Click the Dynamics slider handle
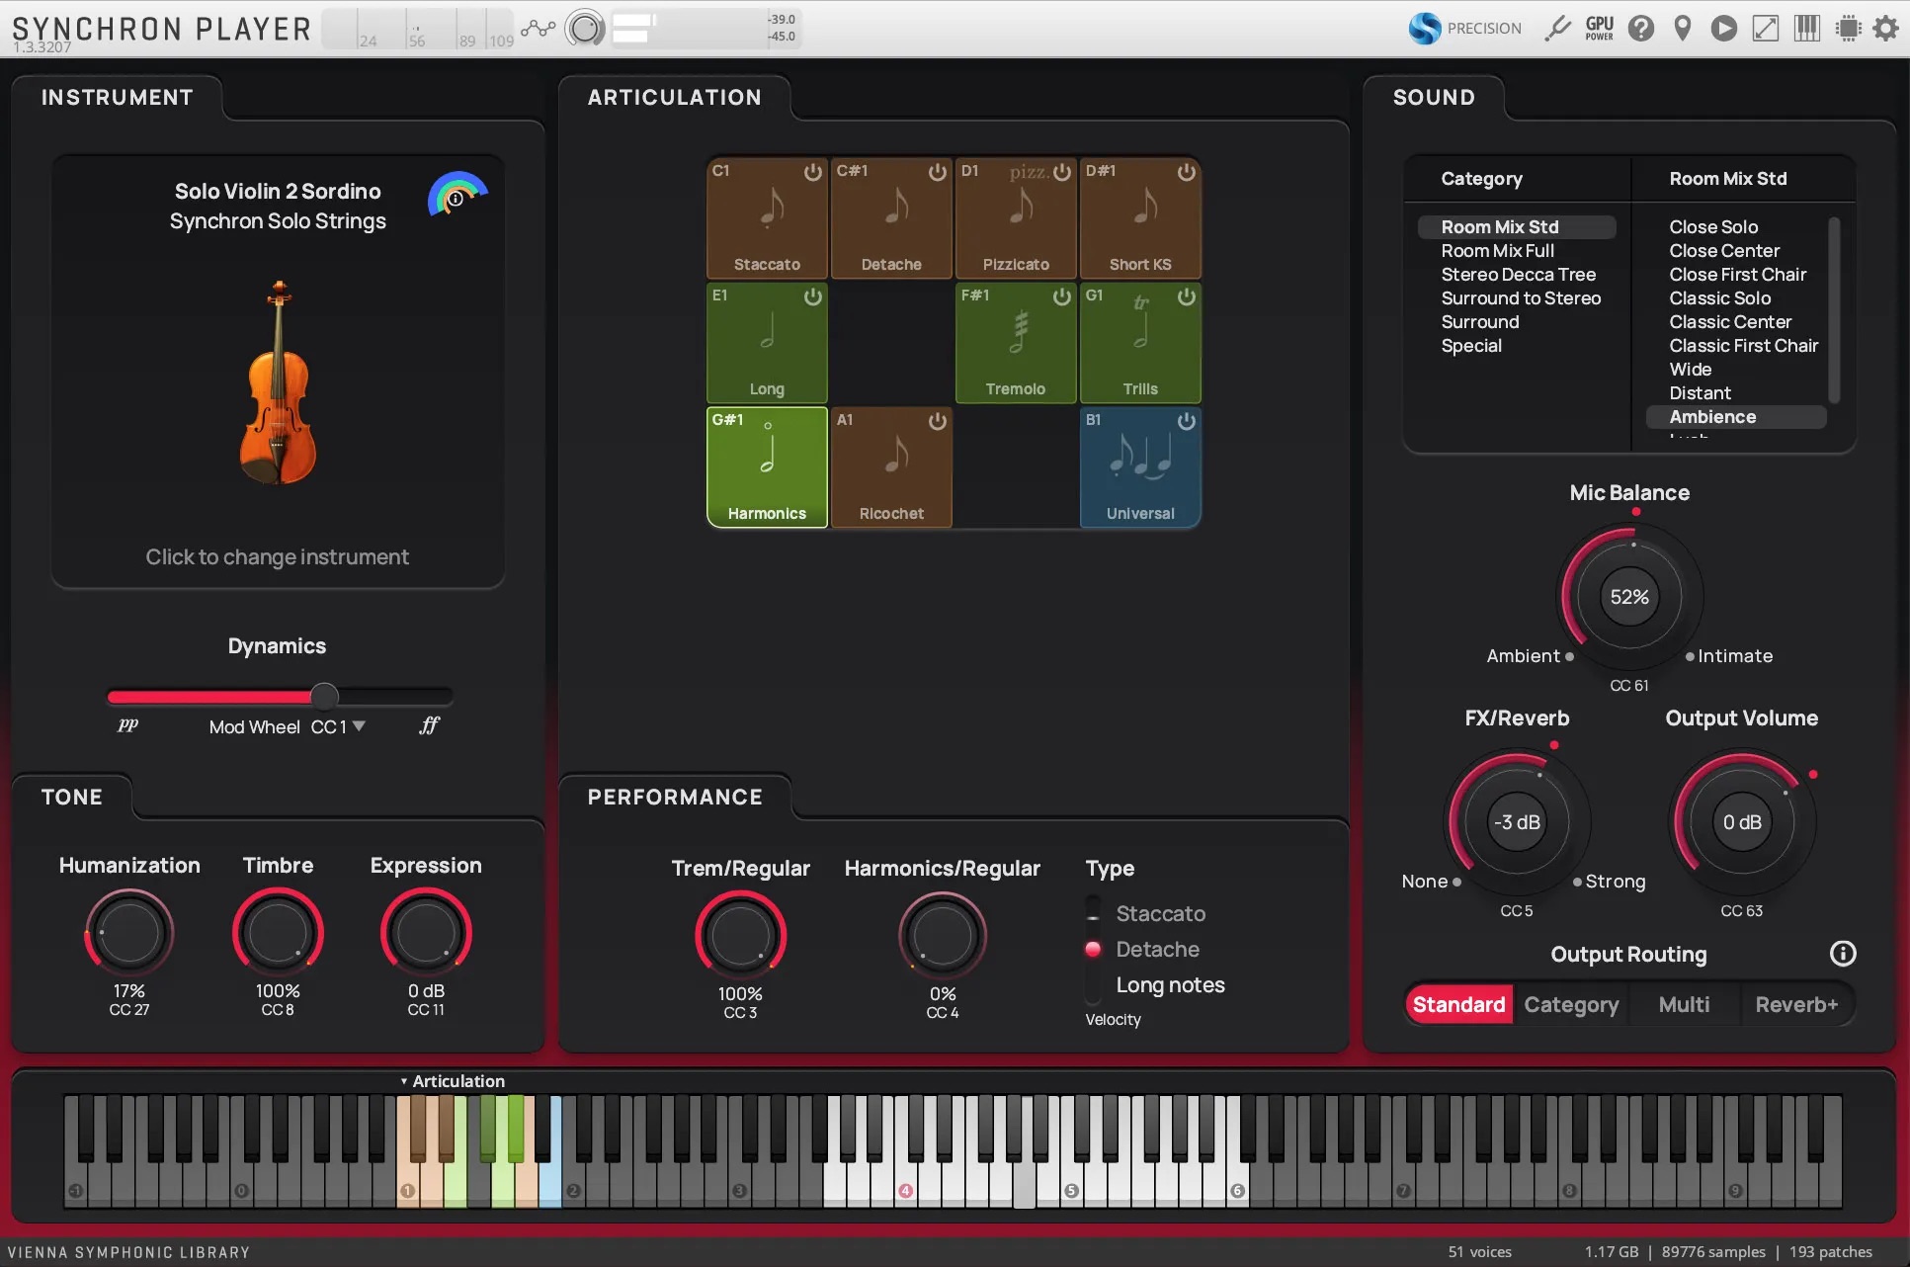 pyautogui.click(x=324, y=696)
